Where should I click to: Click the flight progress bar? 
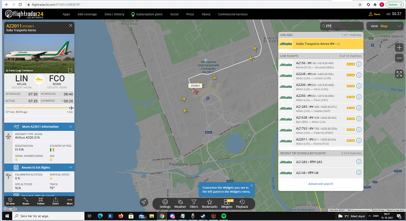pyautogui.click(x=40, y=108)
